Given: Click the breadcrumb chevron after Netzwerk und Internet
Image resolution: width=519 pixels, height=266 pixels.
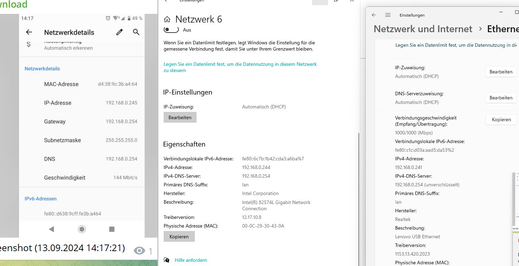Looking at the screenshot, I should pyautogui.click(x=480, y=29).
